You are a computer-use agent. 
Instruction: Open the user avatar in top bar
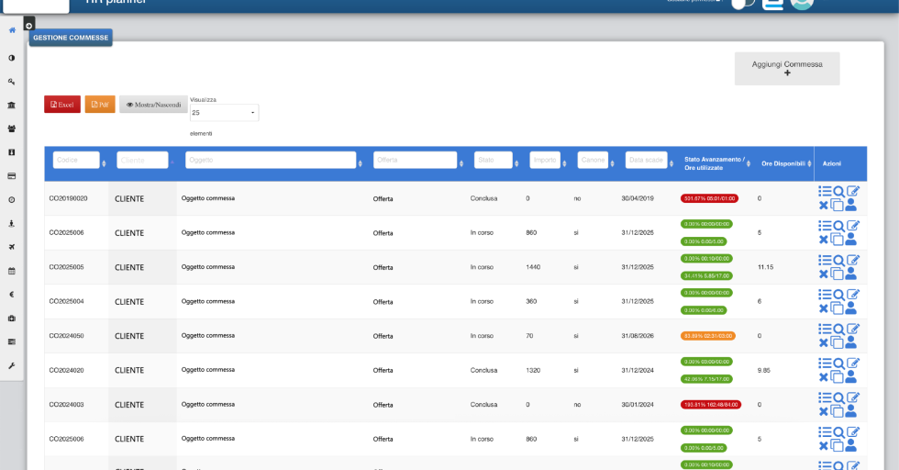(x=802, y=4)
